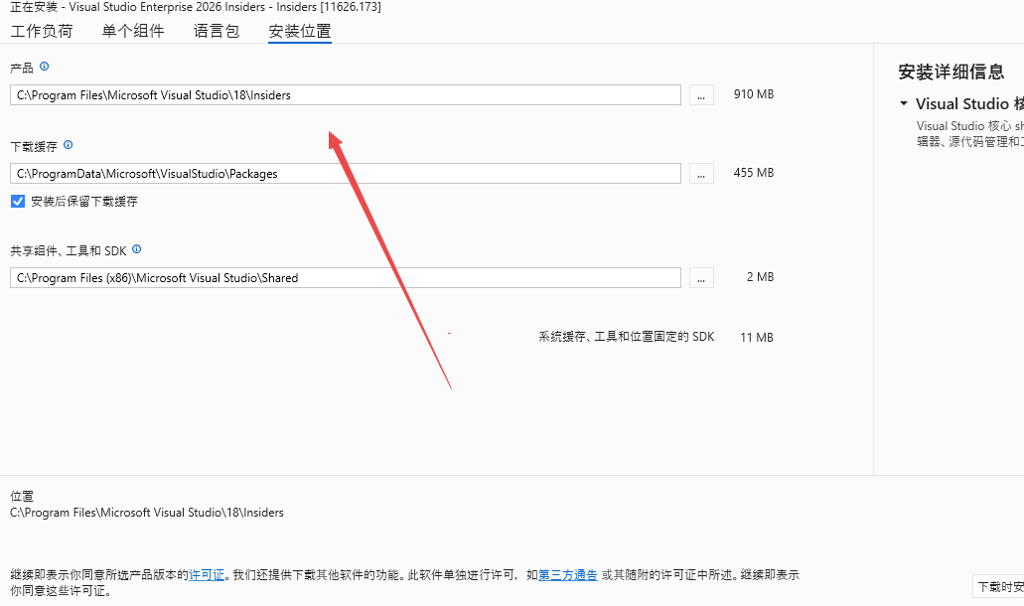This screenshot has width=1024, height=606.
Task: Click the info icon next to 产品
Action: tap(44, 67)
